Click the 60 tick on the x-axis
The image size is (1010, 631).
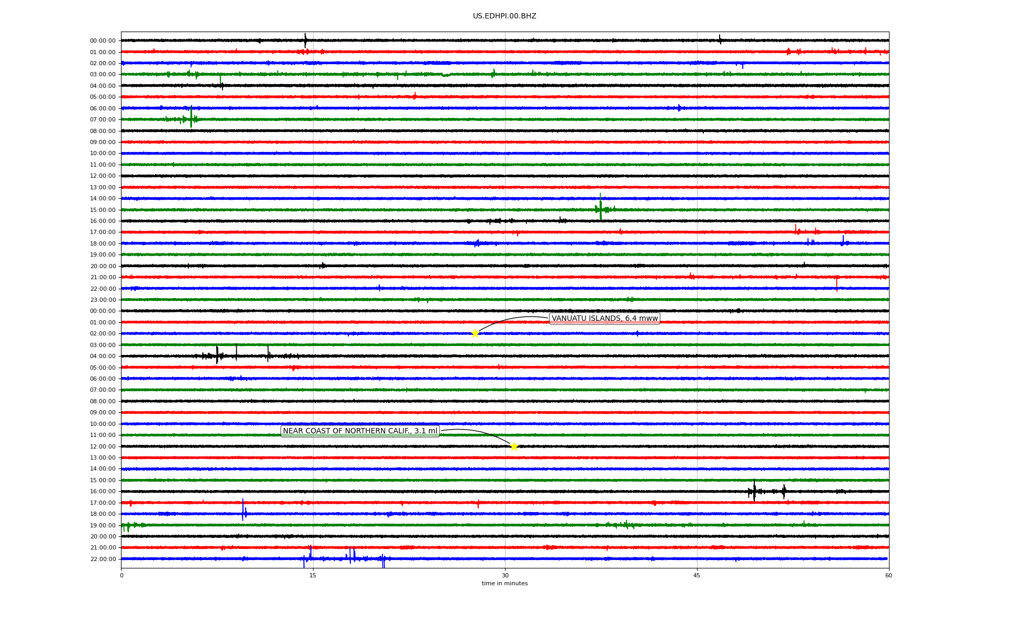pyautogui.click(x=888, y=575)
